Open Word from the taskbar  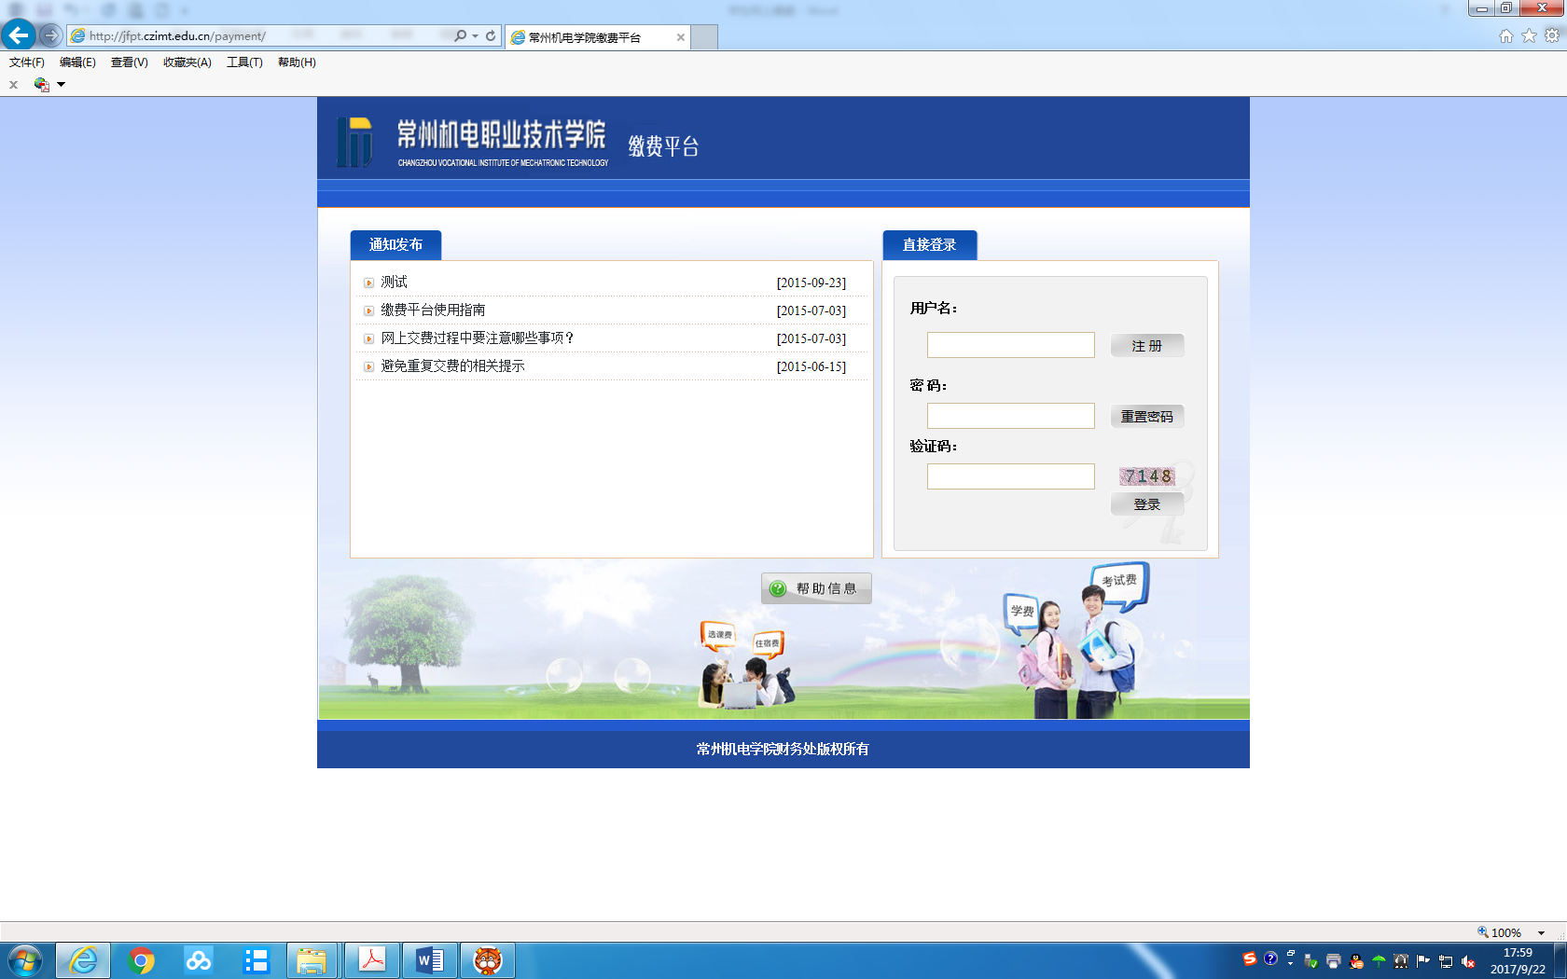(430, 960)
